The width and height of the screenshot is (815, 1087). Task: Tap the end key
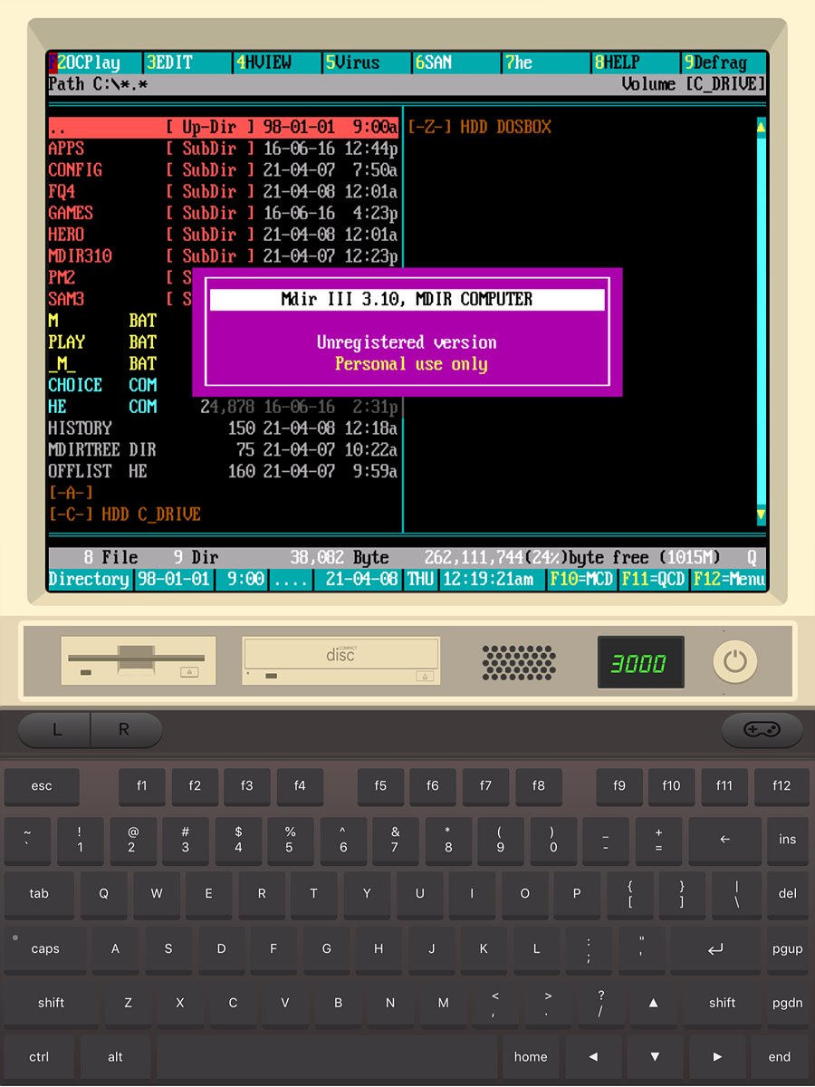[x=780, y=1057]
